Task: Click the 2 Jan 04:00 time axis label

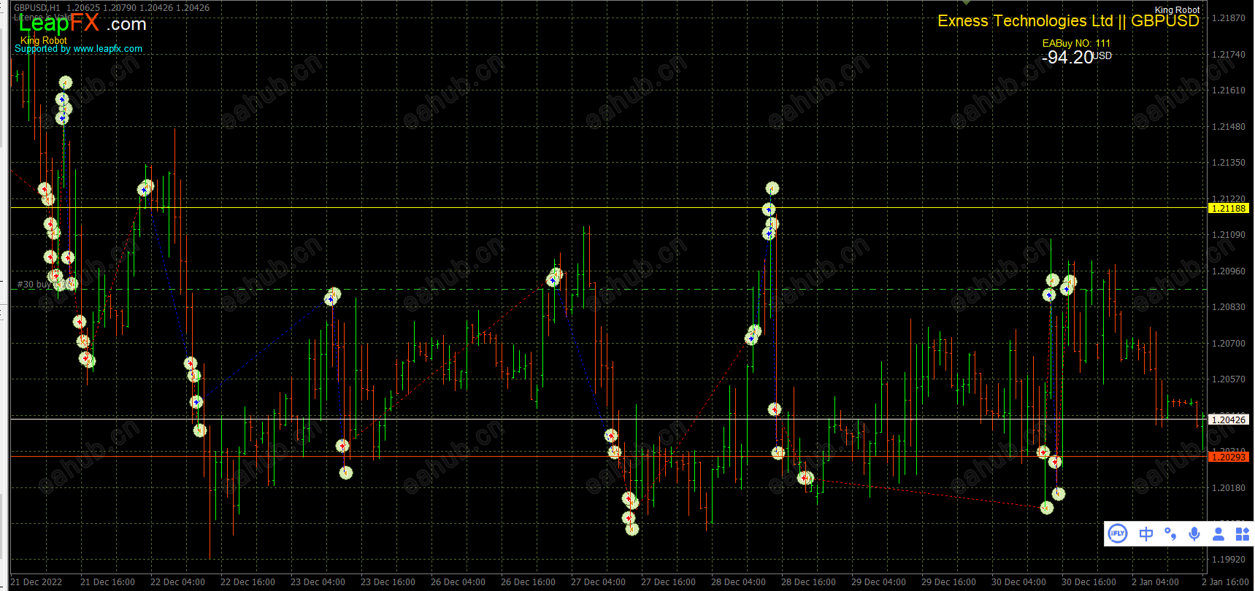Action: 1156,582
